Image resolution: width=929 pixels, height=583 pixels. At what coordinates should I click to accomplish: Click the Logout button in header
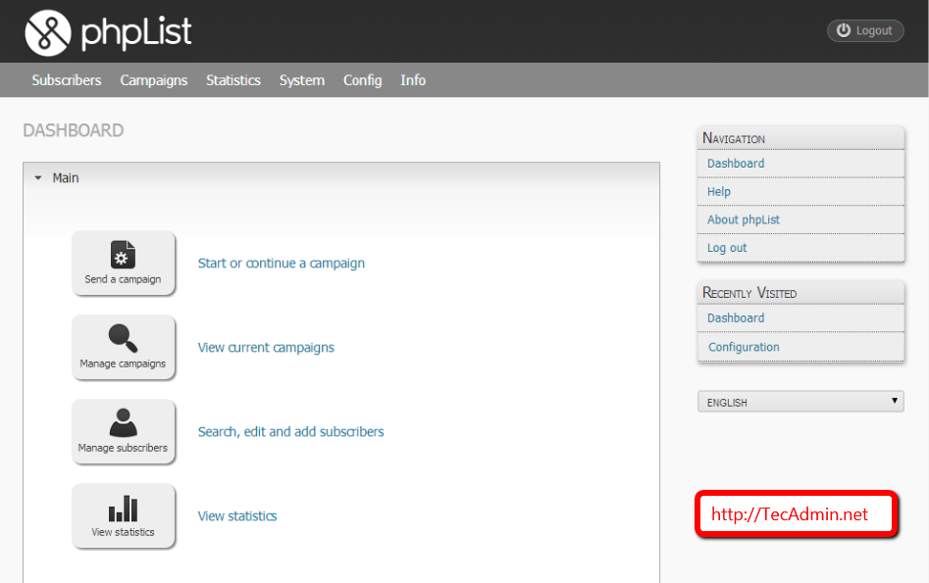coord(865,30)
